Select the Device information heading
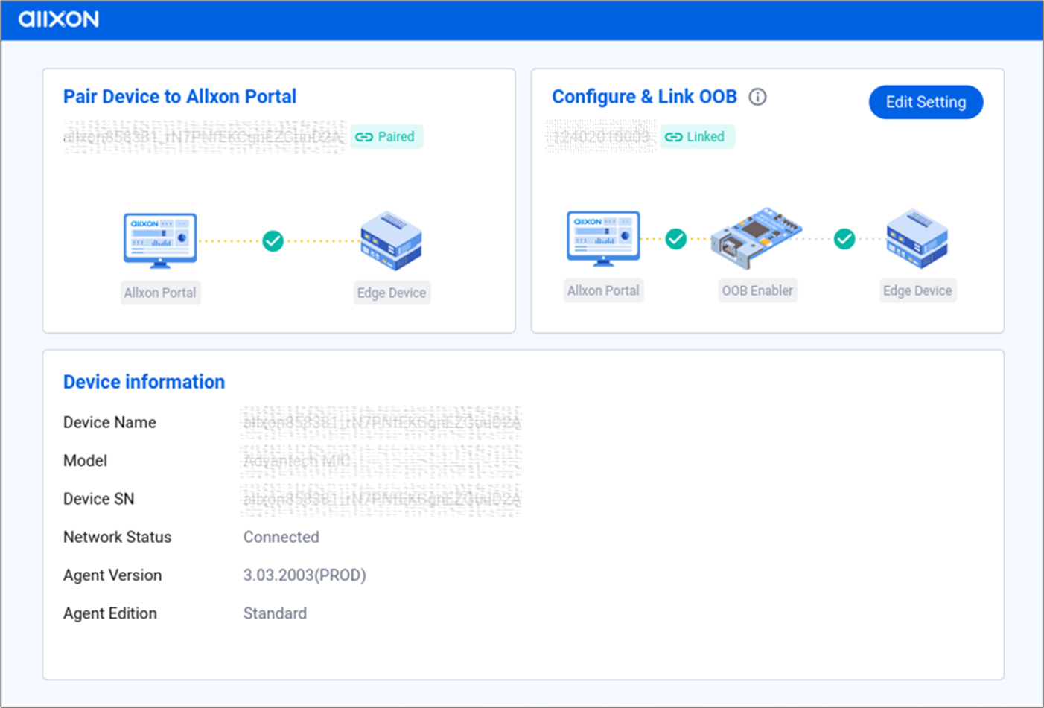This screenshot has height=708, width=1044. click(144, 382)
